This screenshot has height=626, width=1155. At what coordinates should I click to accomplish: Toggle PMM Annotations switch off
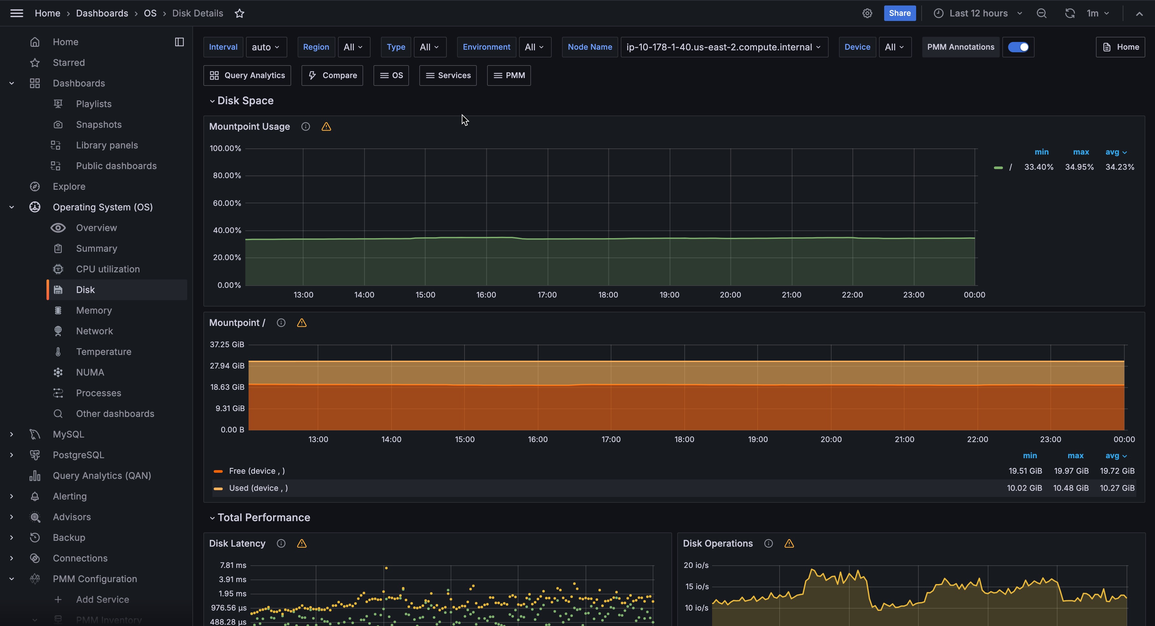pos(1018,47)
